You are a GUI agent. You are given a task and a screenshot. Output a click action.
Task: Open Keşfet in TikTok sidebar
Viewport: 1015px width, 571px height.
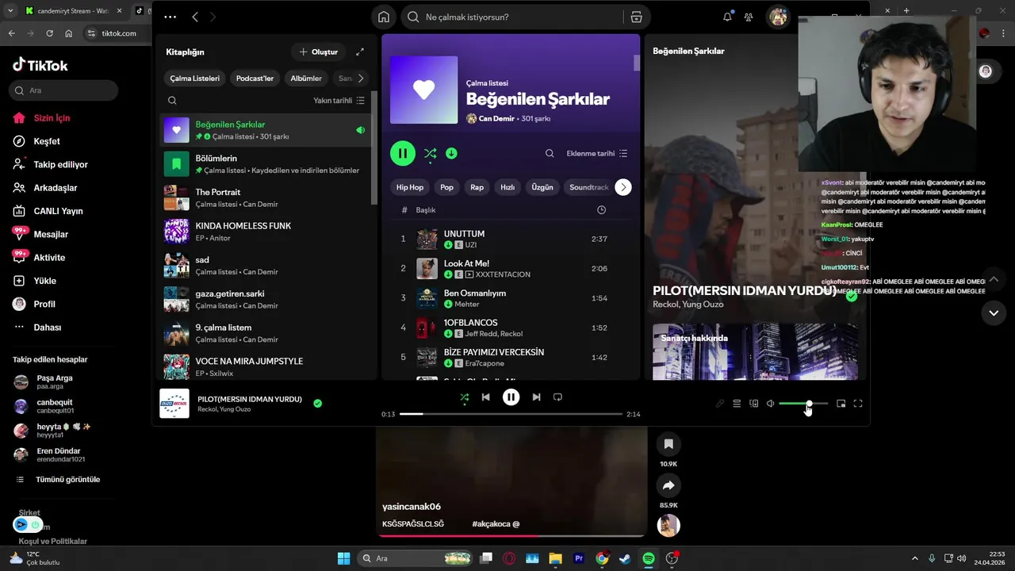pyautogui.click(x=47, y=141)
